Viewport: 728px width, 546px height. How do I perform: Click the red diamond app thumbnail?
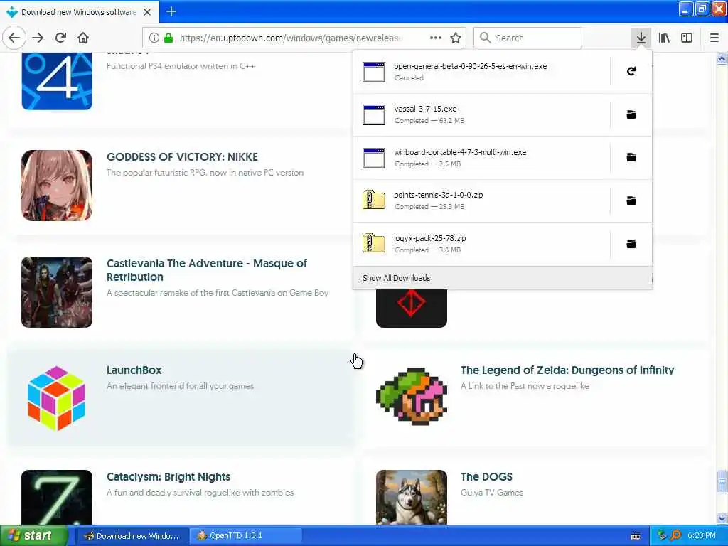point(412,309)
